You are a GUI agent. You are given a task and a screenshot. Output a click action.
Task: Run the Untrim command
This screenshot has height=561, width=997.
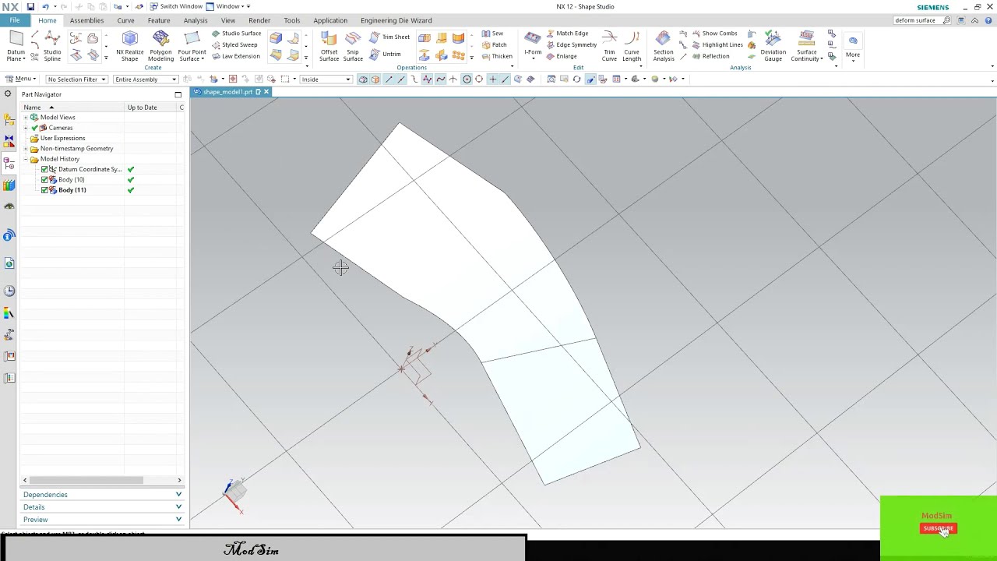click(x=386, y=54)
